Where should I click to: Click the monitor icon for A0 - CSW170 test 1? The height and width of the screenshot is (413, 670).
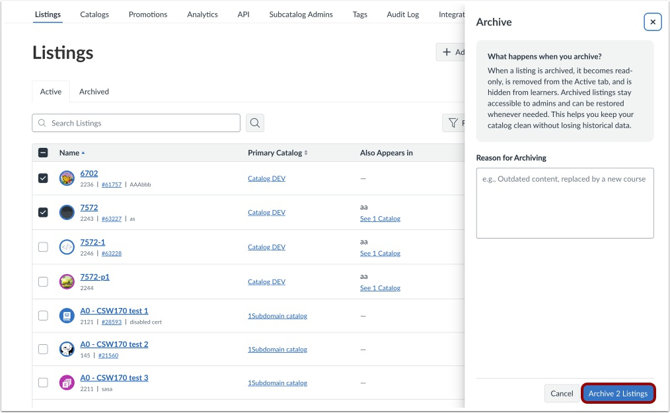tap(67, 315)
